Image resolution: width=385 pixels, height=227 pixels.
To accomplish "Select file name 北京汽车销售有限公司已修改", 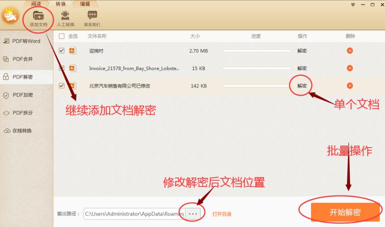I will (x=119, y=86).
